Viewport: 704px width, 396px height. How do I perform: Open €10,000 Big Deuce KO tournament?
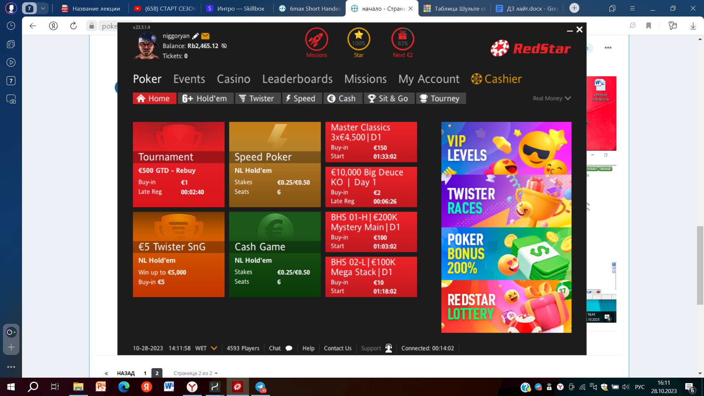[371, 187]
